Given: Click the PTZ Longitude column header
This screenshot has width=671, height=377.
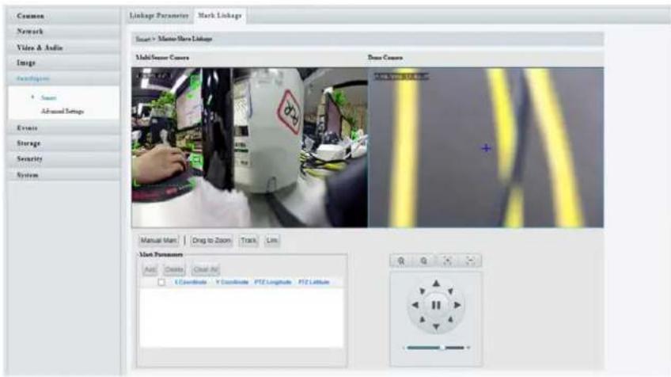Looking at the screenshot, I should click(273, 282).
